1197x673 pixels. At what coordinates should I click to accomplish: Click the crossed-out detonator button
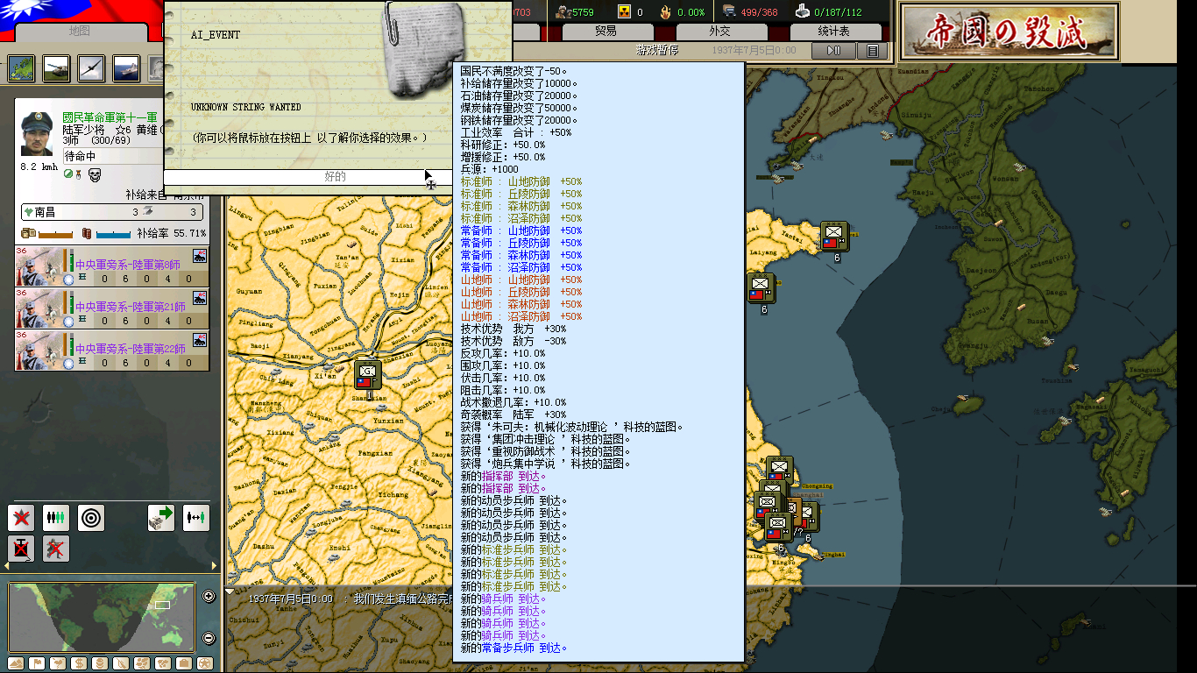(21, 549)
